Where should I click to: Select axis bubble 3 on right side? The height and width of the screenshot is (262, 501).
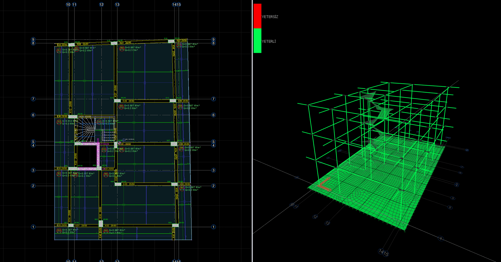(x=213, y=170)
